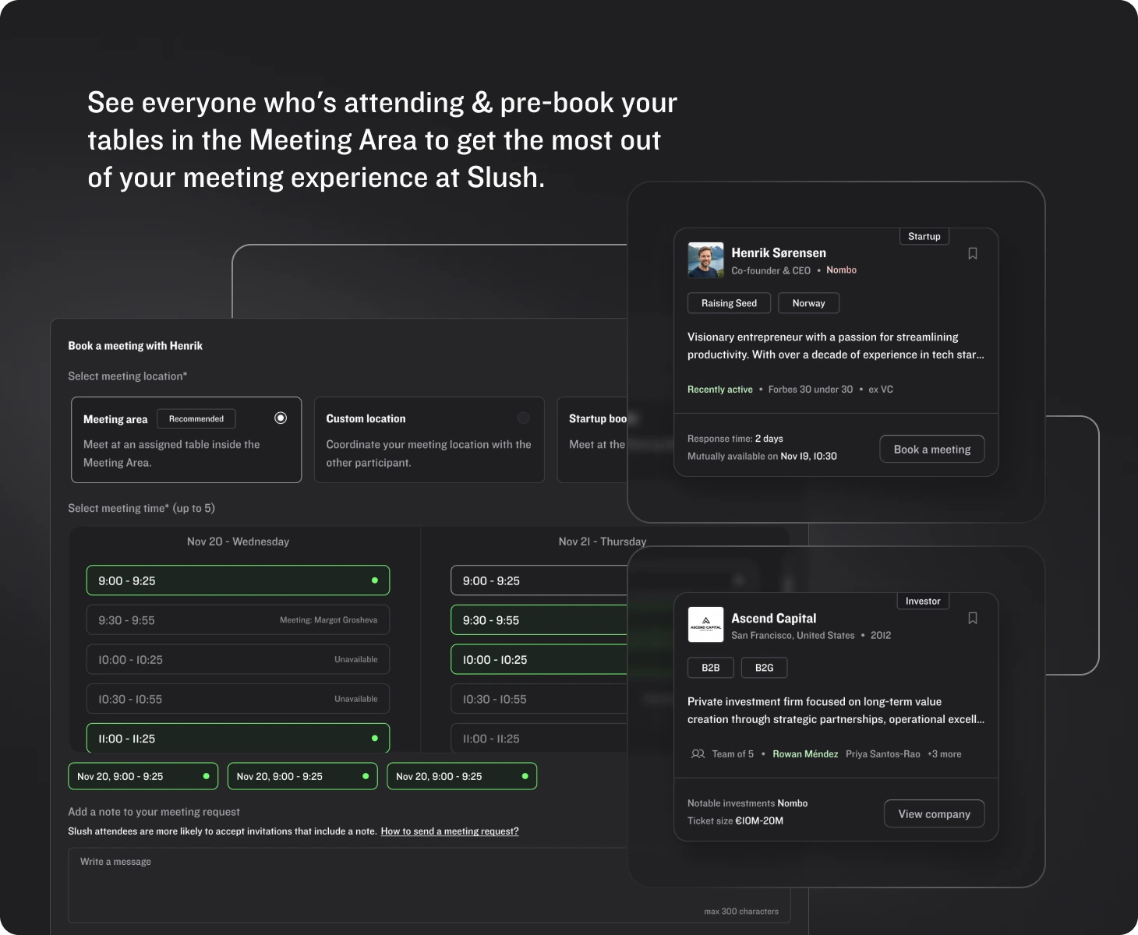The image size is (1138, 935).
Task: Focus the Write a message text area
Action: click(x=429, y=885)
